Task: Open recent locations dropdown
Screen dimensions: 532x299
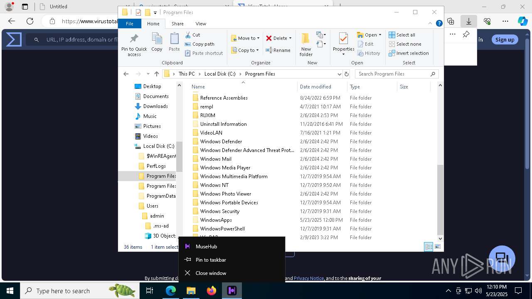Action: (x=148, y=74)
